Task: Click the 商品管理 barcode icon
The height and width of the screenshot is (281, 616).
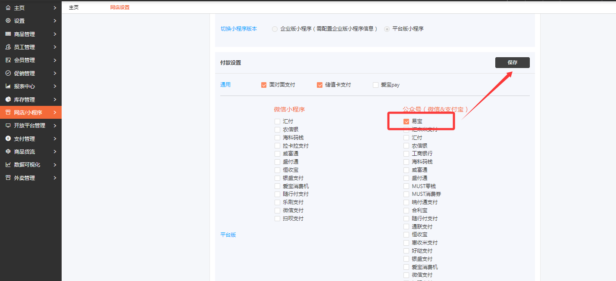Action: (x=8, y=34)
